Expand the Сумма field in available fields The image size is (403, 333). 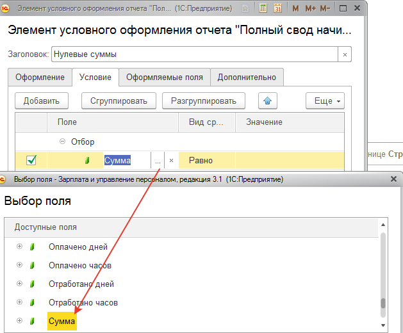(19, 320)
